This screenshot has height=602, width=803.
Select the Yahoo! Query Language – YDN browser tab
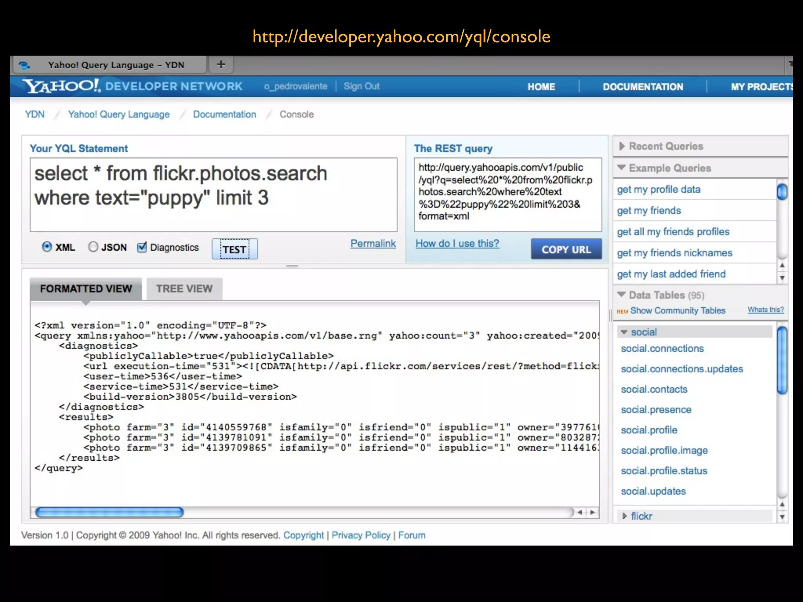(x=109, y=65)
